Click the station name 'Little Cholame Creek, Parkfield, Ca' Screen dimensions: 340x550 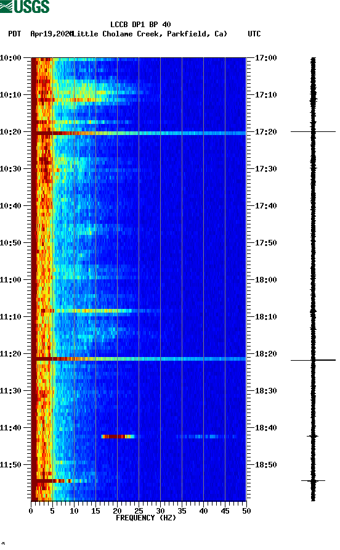(149, 34)
